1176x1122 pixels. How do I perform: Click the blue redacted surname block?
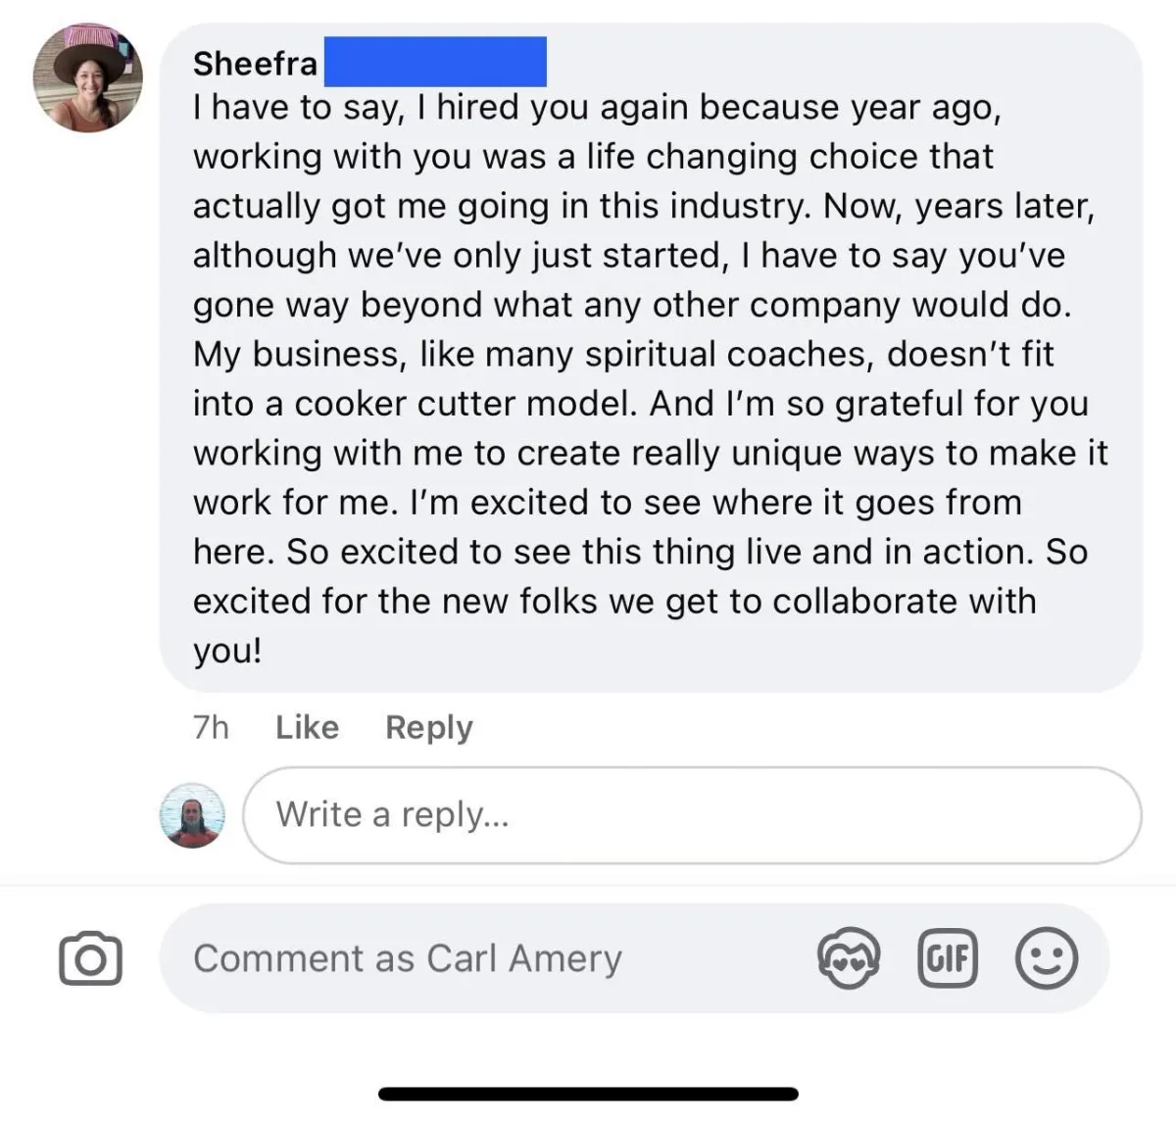[434, 62]
